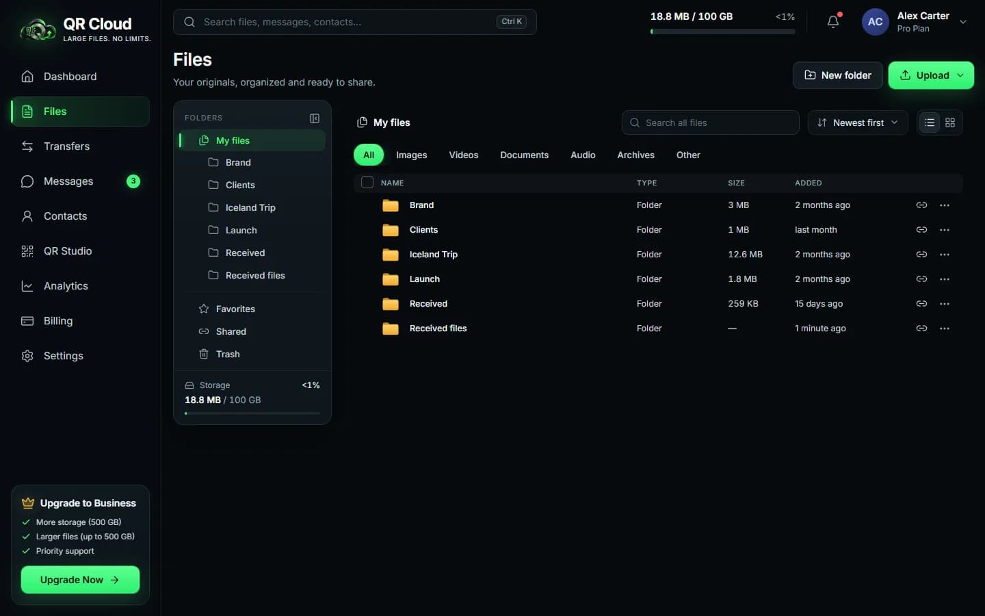The width and height of the screenshot is (985, 616).
Task: Select the Videos filter tab
Action: tap(464, 155)
